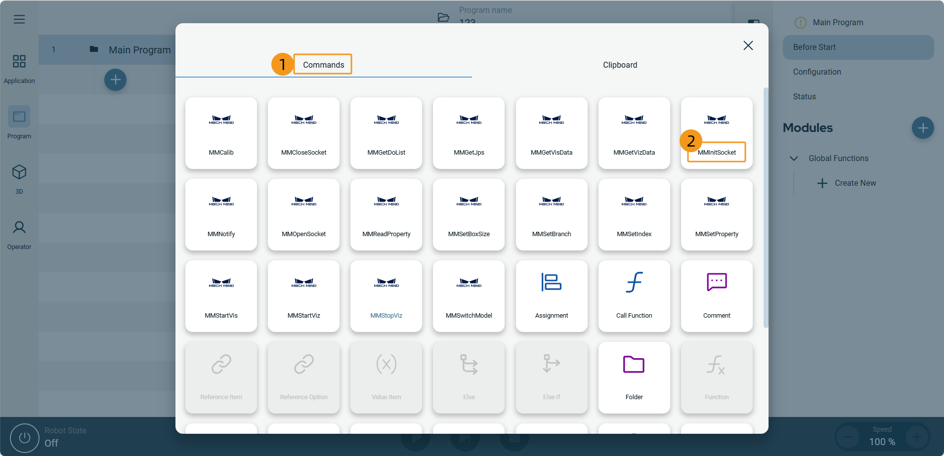
Task: Toggle robot power state button
Action: point(25,438)
